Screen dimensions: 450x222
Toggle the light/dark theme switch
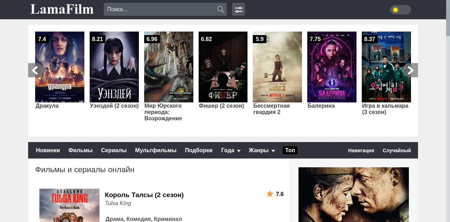tap(400, 10)
